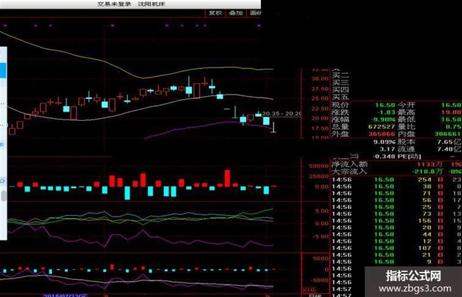Open the partially visible 画线 drawing tool
The width and height of the screenshot is (462, 297).
pyautogui.click(x=254, y=13)
